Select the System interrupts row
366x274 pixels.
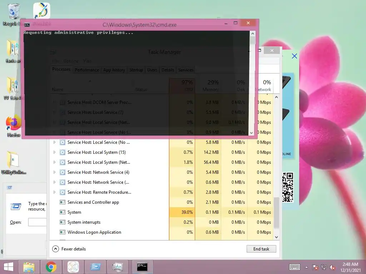161,222
